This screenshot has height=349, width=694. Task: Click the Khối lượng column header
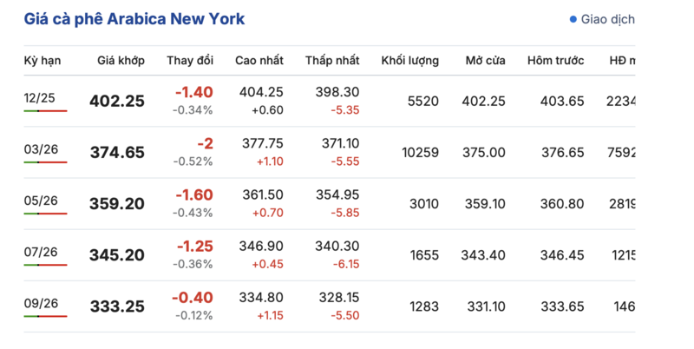click(x=409, y=61)
